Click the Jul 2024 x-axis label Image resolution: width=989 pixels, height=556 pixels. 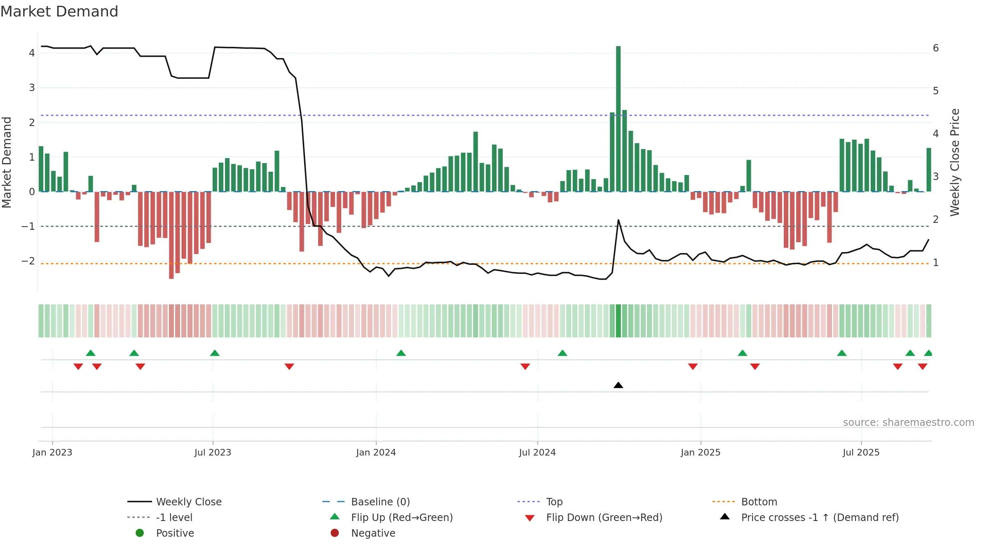[537, 452]
